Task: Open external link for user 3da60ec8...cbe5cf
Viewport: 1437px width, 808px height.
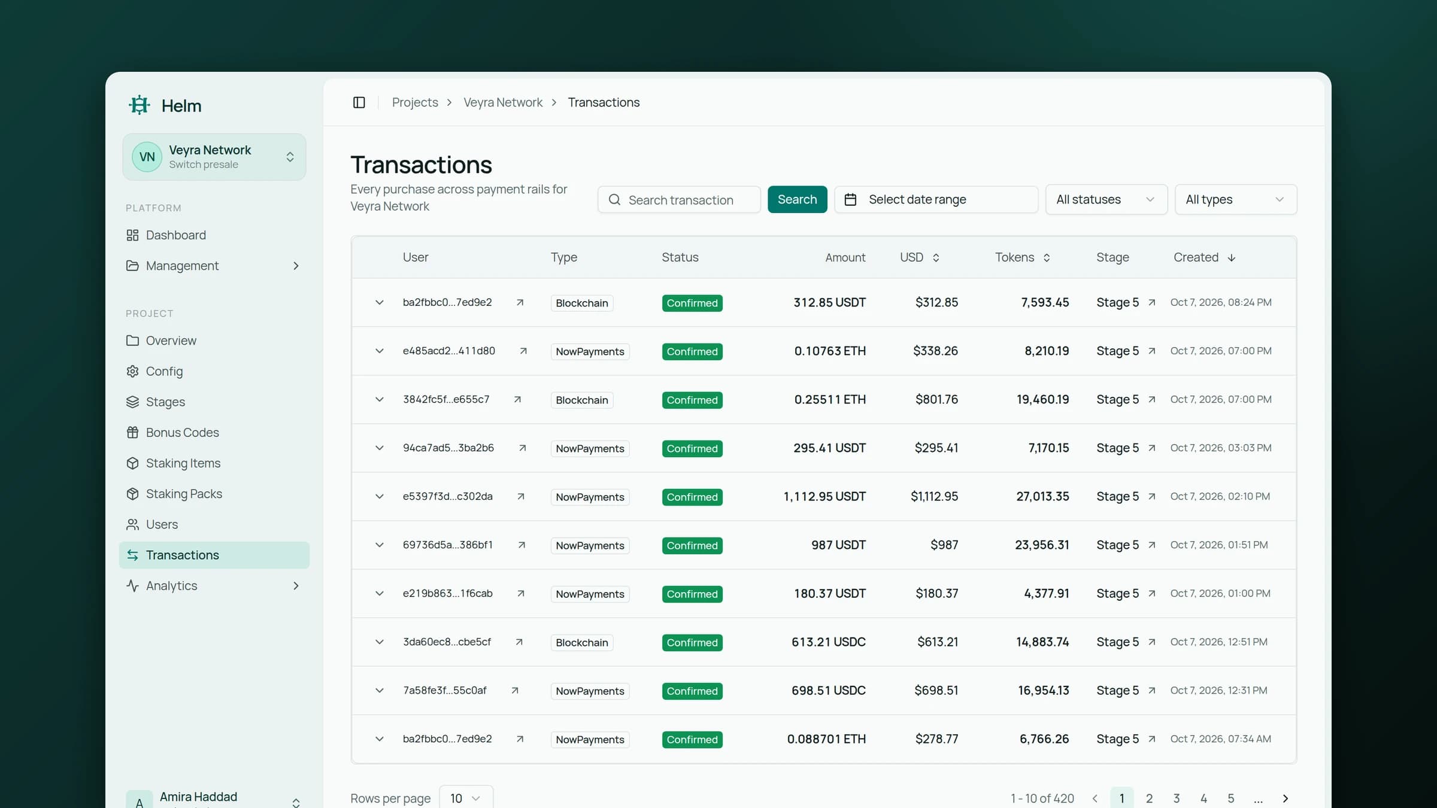Action: (519, 642)
